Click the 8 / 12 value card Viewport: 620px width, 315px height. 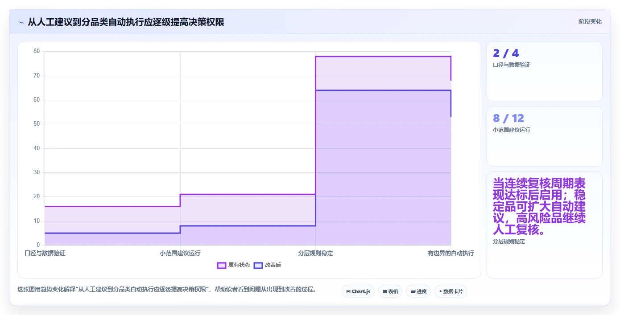(544, 136)
